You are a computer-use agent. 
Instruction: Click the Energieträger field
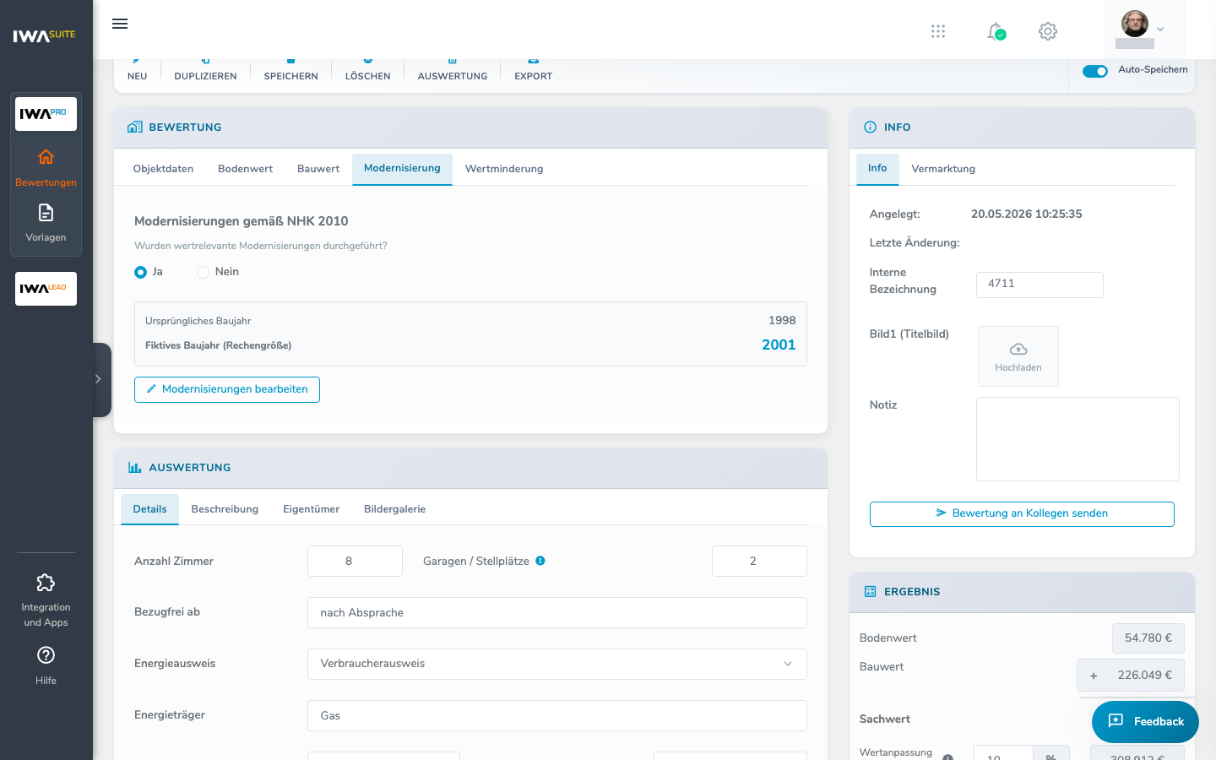click(x=557, y=715)
